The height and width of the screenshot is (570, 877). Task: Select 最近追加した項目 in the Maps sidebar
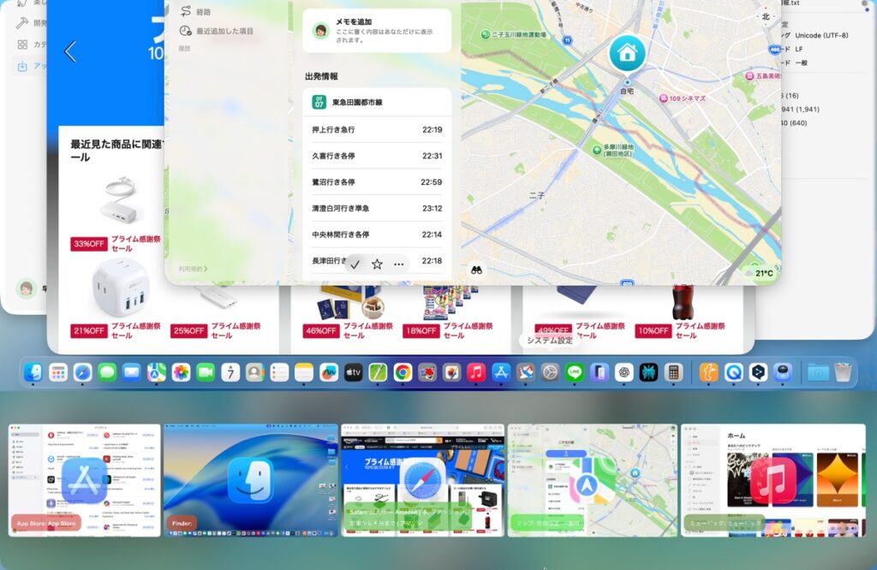[x=224, y=31]
